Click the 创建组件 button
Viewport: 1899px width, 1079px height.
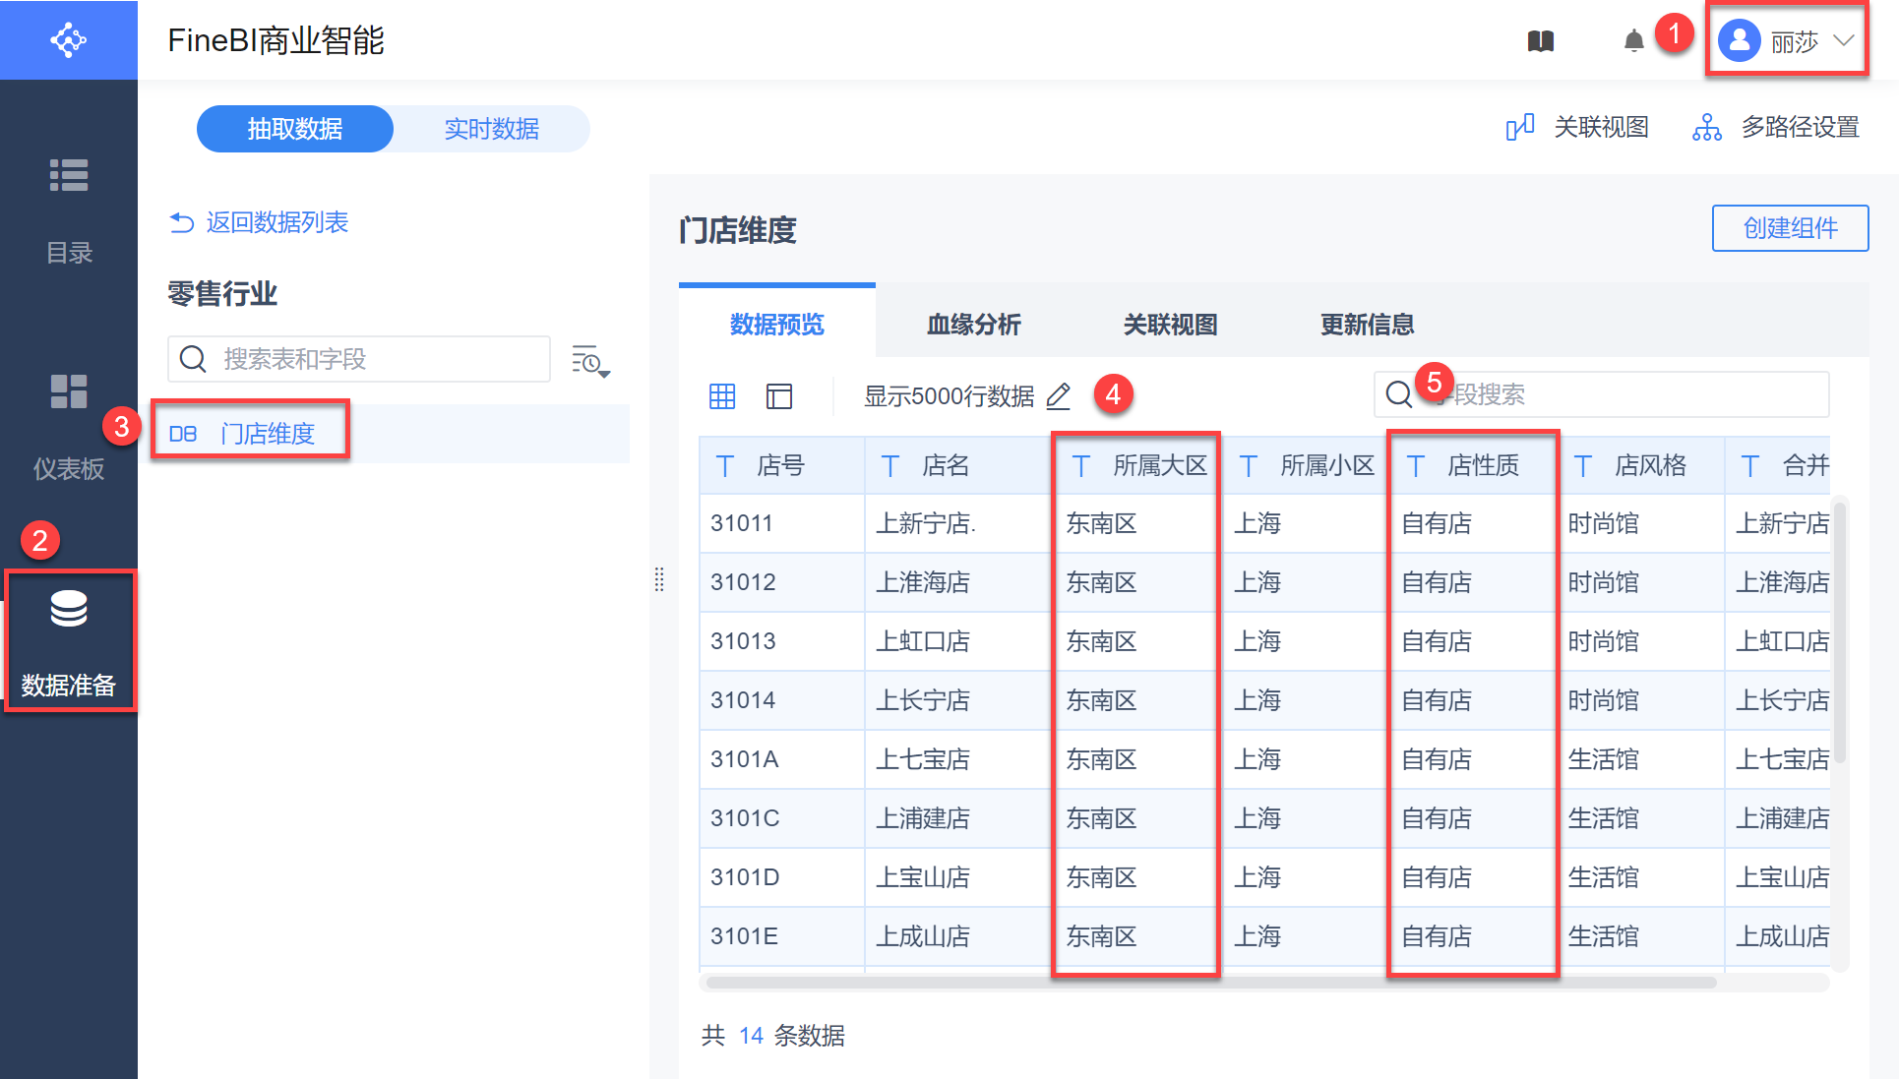pyautogui.click(x=1790, y=228)
